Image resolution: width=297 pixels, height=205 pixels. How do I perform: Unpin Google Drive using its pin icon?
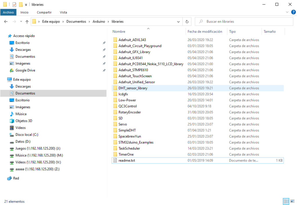[x=104, y=70]
